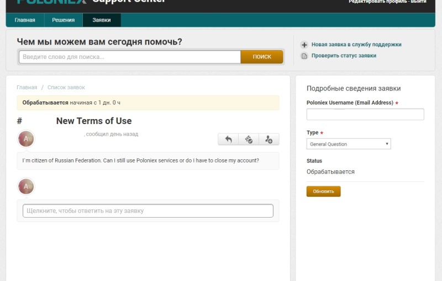The image size is (442, 281).
Task: Open 'Проверить статус заявки' link
Action: pos(344,56)
